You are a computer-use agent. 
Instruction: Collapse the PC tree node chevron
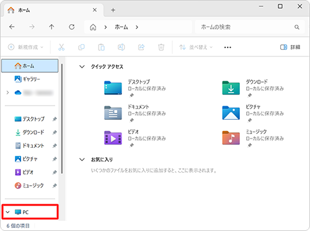coord(7,212)
